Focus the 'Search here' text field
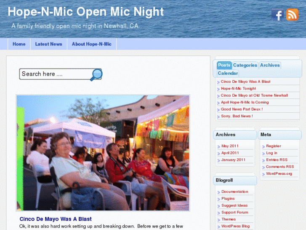306x230 pixels. coord(56,74)
